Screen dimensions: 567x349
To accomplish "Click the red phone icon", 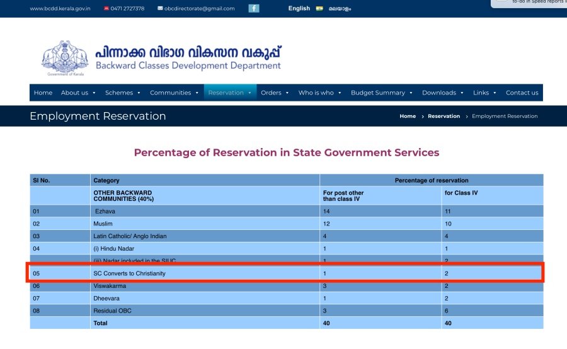I will [106, 9].
